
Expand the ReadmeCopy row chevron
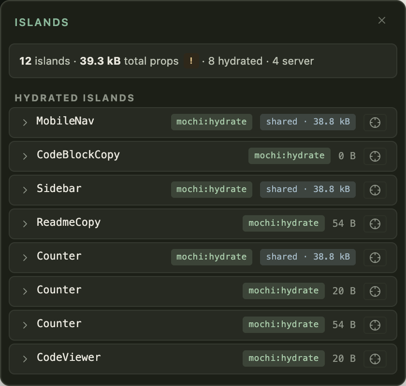tap(25, 224)
